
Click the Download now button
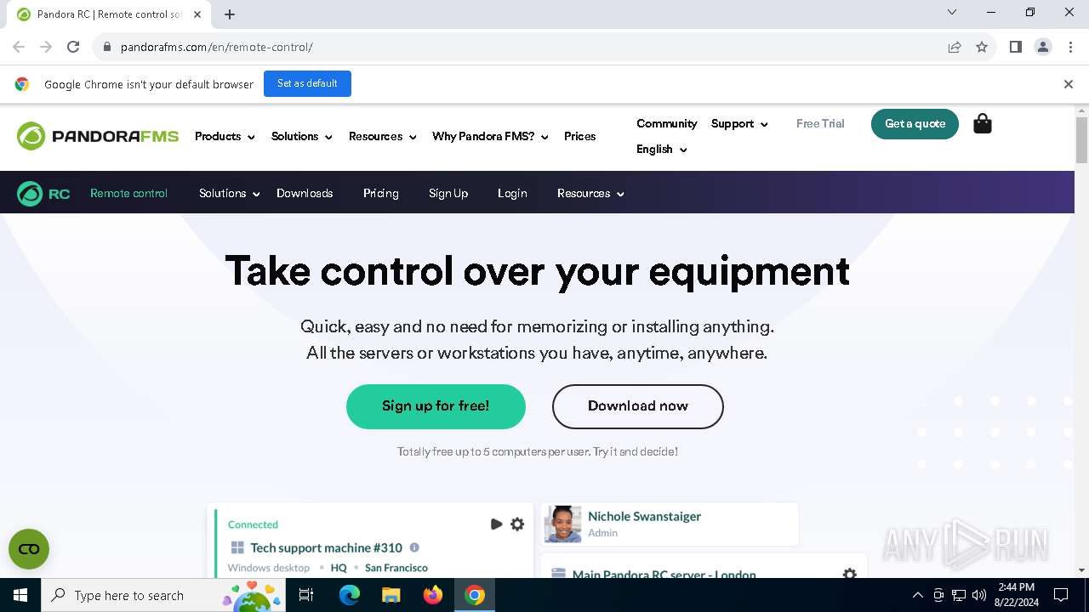click(x=638, y=406)
